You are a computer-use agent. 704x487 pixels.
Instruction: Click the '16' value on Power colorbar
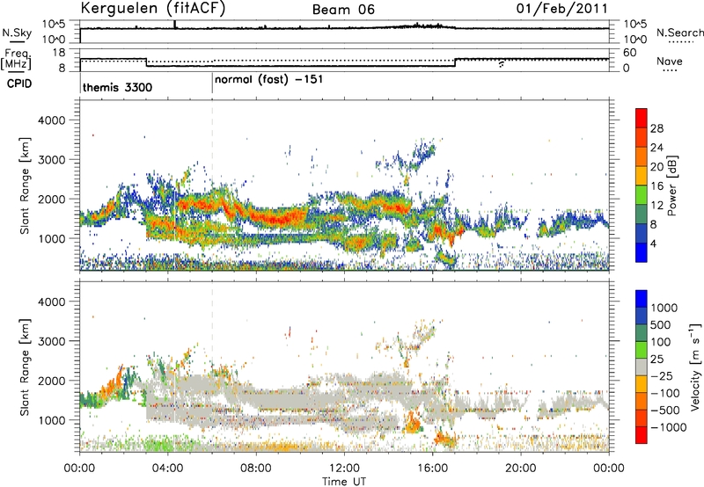[656, 186]
